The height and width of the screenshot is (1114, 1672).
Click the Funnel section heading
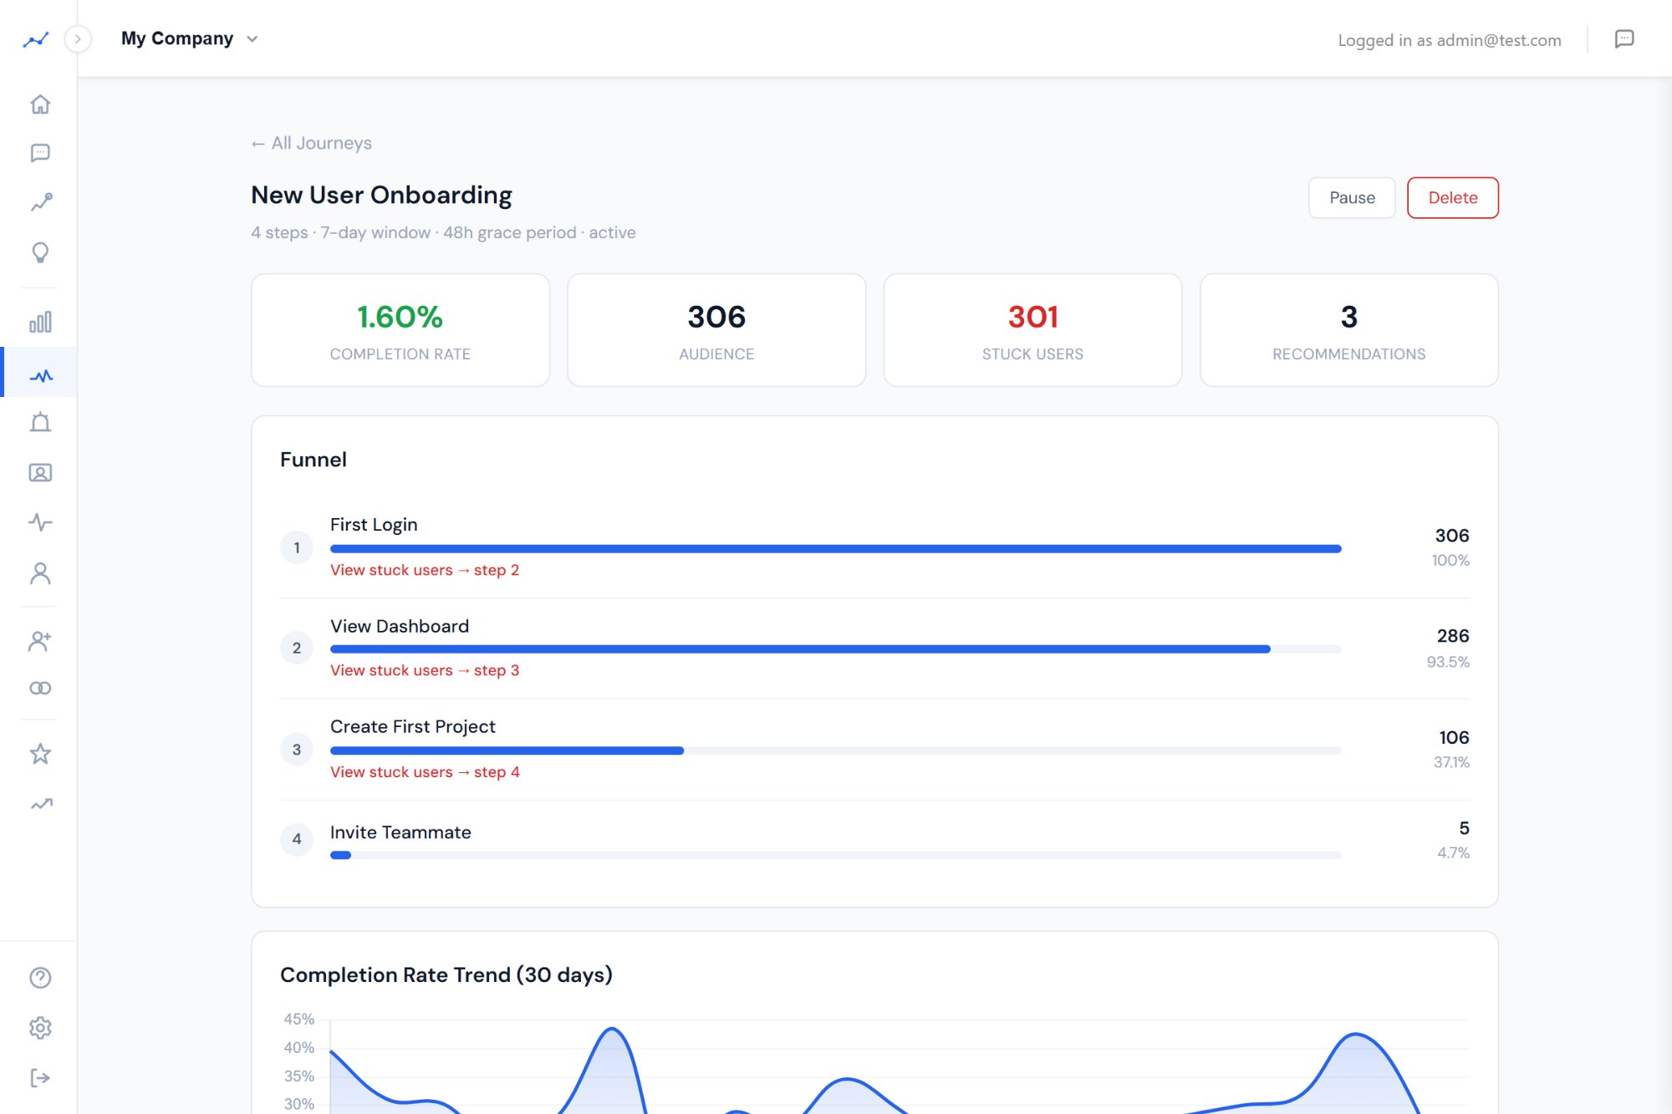[313, 460]
